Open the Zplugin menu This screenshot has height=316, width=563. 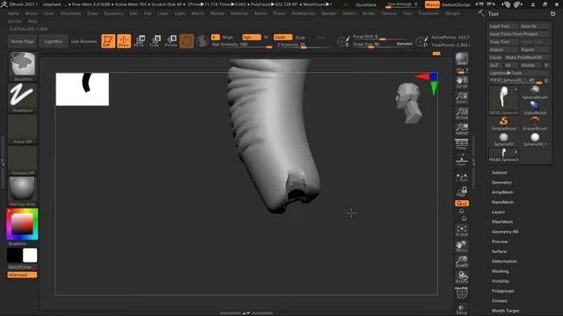452,13
